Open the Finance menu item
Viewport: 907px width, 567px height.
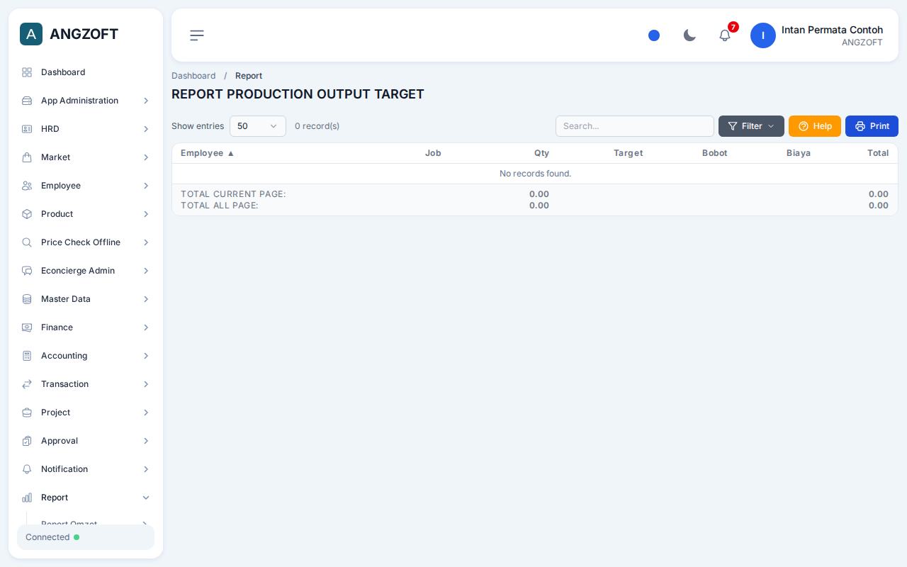86,327
